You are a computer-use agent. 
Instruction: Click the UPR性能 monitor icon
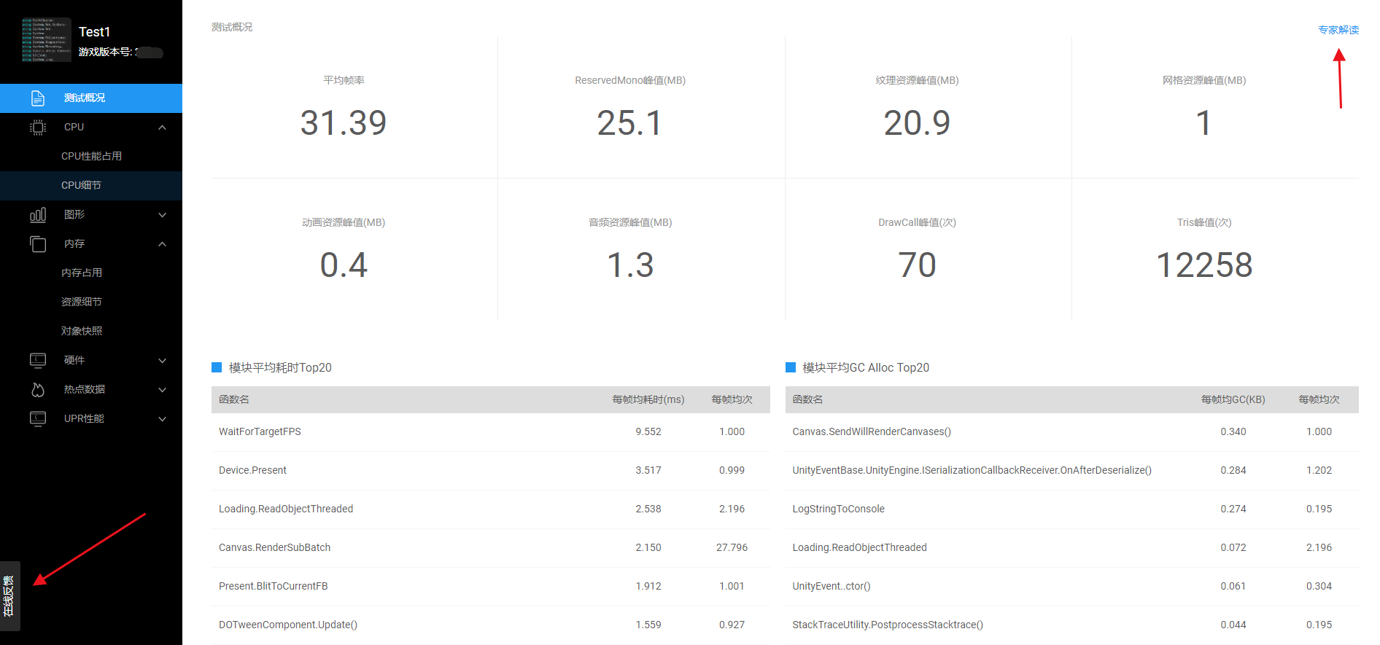point(38,418)
